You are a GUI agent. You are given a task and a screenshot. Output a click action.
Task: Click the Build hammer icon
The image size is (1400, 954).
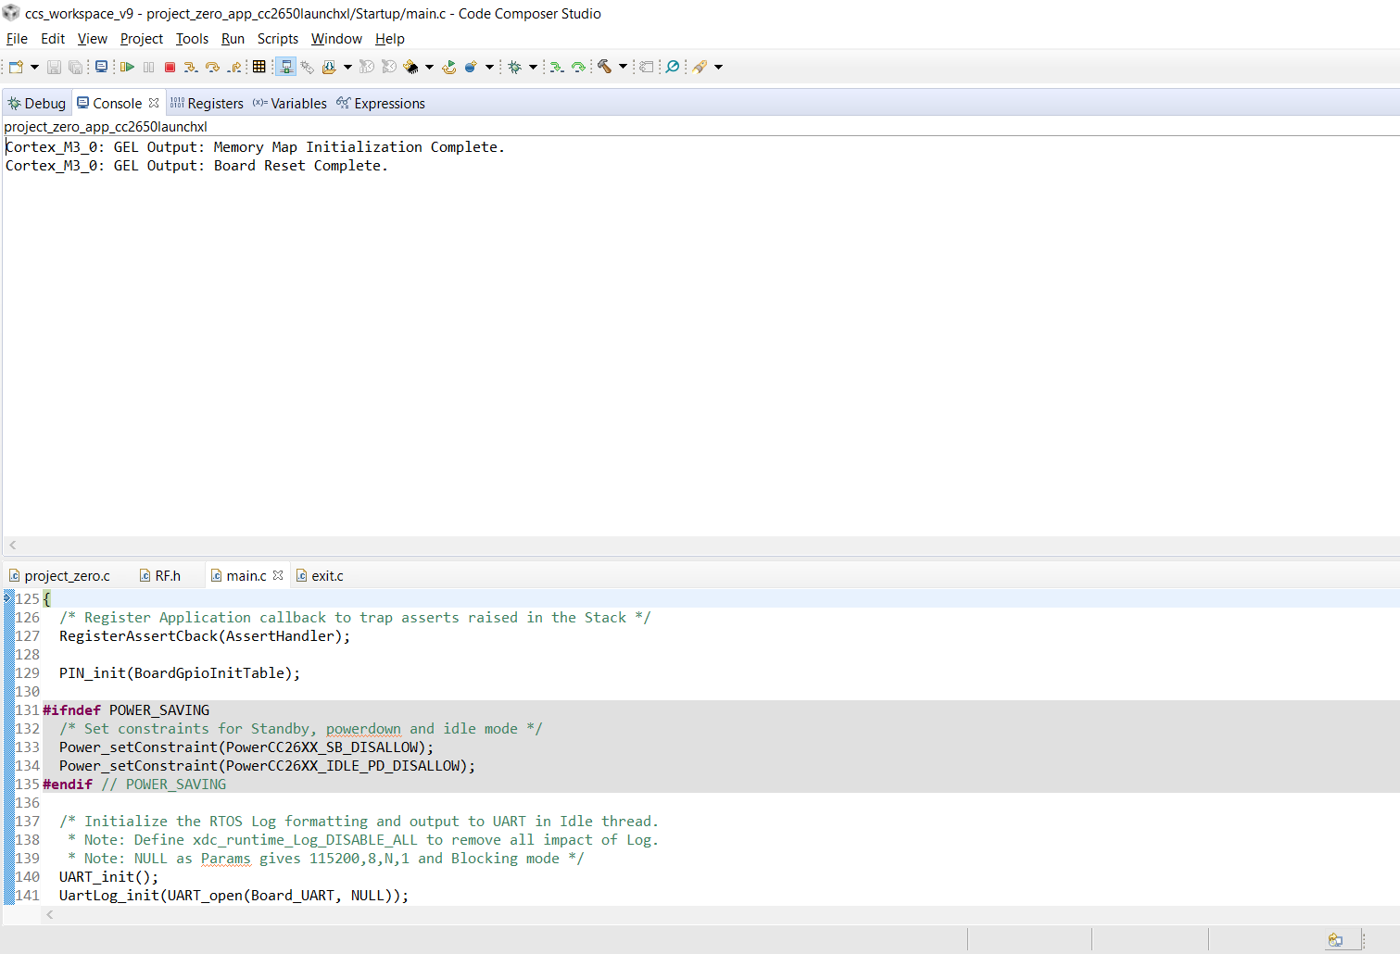(x=604, y=67)
